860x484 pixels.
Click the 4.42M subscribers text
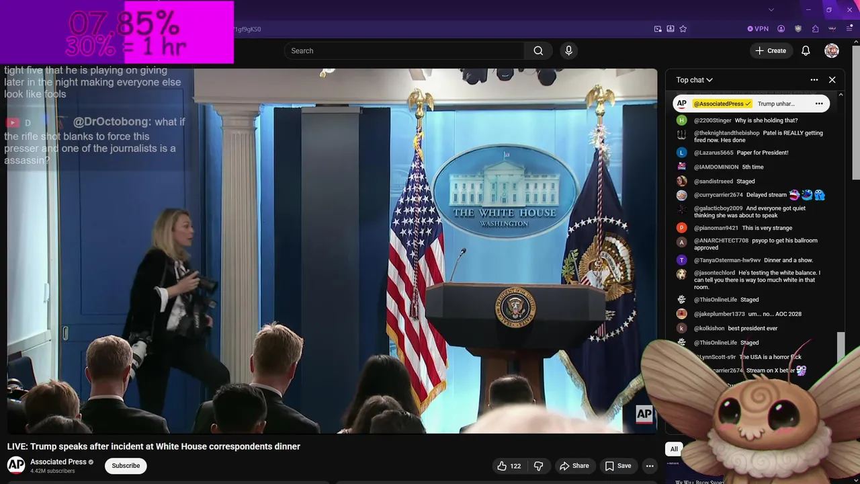tap(52, 471)
